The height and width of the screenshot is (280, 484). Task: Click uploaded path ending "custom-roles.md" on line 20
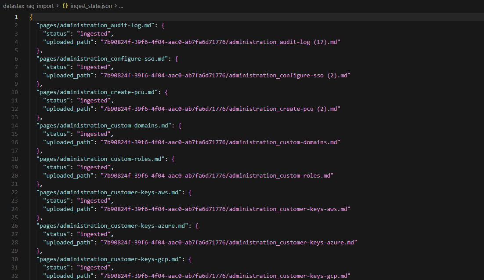(x=217, y=175)
